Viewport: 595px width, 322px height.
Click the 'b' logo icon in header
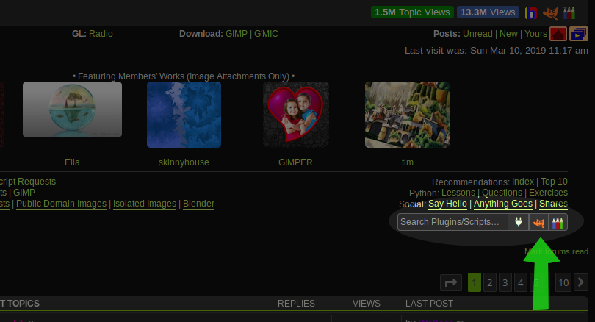(531, 13)
